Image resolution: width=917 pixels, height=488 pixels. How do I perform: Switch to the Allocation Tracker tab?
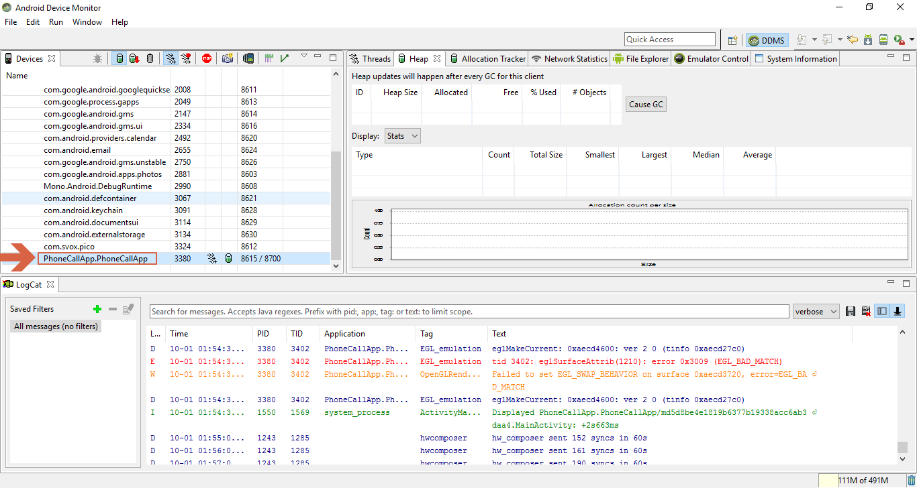click(x=488, y=59)
